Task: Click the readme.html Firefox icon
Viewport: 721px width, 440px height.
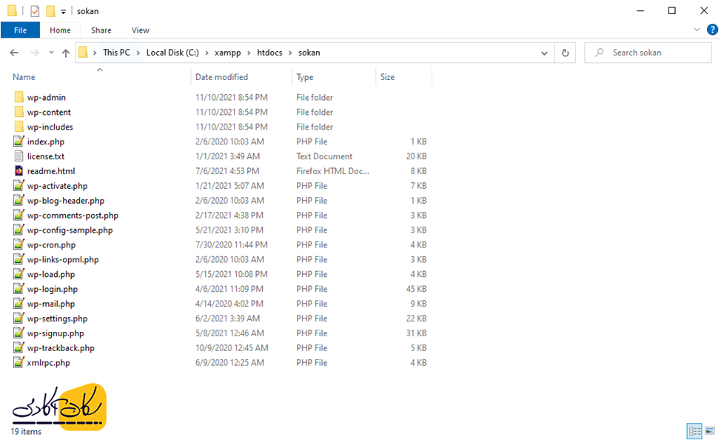Action: (x=19, y=171)
